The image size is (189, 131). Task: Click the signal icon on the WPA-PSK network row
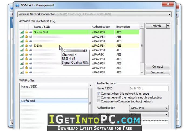tap(22, 54)
